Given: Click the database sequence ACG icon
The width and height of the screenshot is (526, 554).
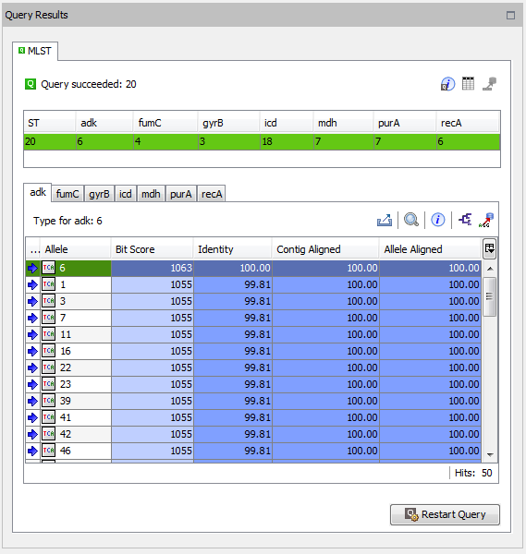Looking at the screenshot, I should (486, 220).
